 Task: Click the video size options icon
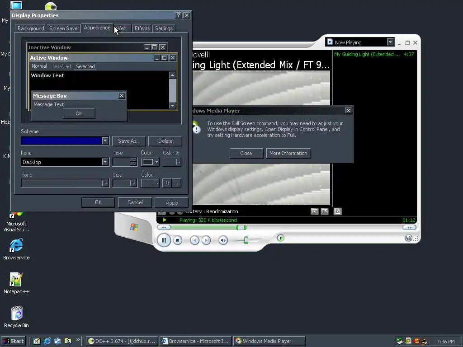click(x=315, y=211)
